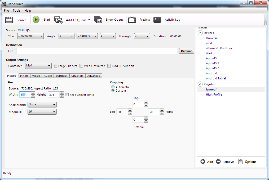Select the Universal preset
Screen dimensions: 269x180
click(212, 38)
